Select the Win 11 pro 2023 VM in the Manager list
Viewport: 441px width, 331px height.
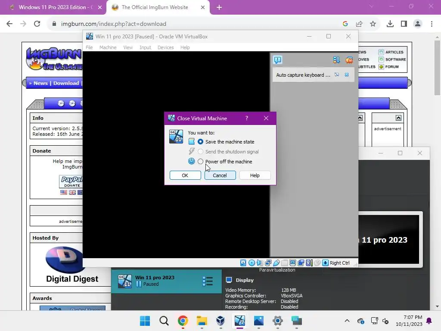point(166,281)
